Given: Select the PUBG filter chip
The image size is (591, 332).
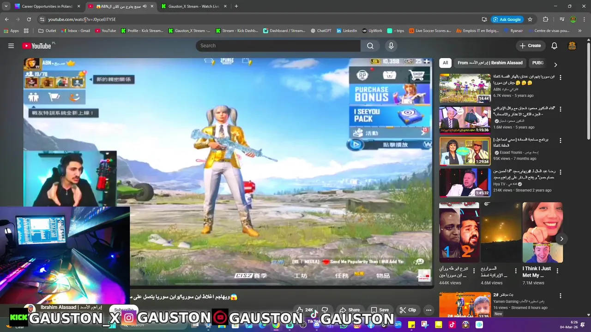Looking at the screenshot, I should [x=537, y=63].
